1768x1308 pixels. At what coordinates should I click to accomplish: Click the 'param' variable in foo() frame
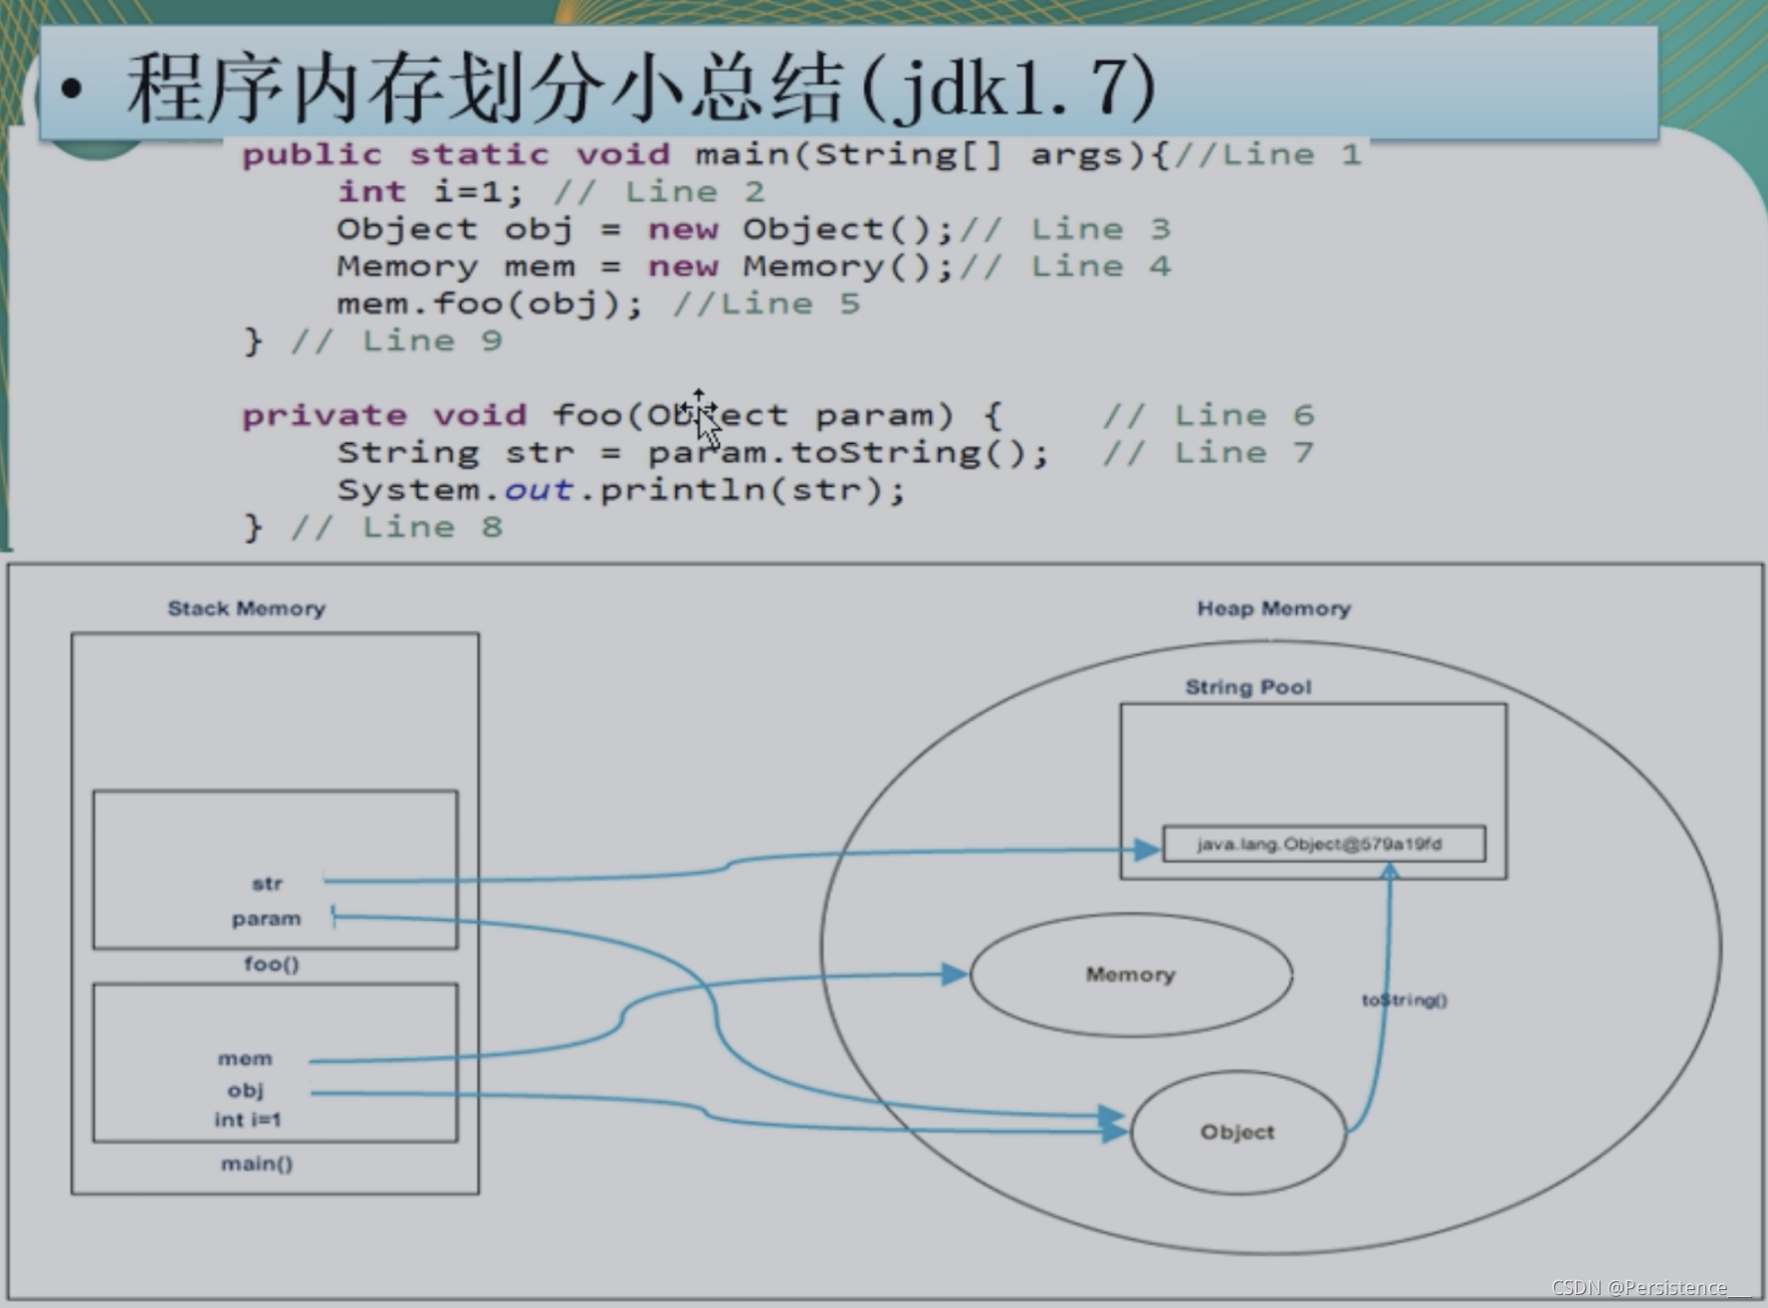tap(266, 919)
